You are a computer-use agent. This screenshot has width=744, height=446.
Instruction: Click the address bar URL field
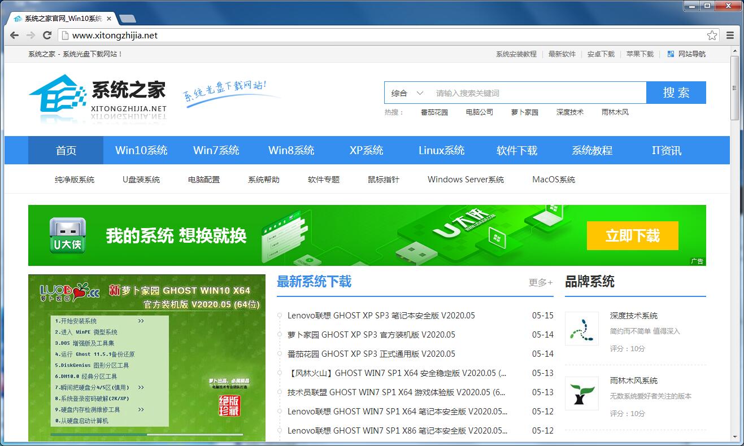point(389,35)
